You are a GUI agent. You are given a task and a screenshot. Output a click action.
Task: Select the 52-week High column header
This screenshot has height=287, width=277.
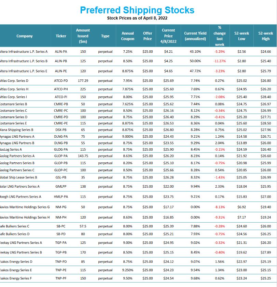pos(265,36)
